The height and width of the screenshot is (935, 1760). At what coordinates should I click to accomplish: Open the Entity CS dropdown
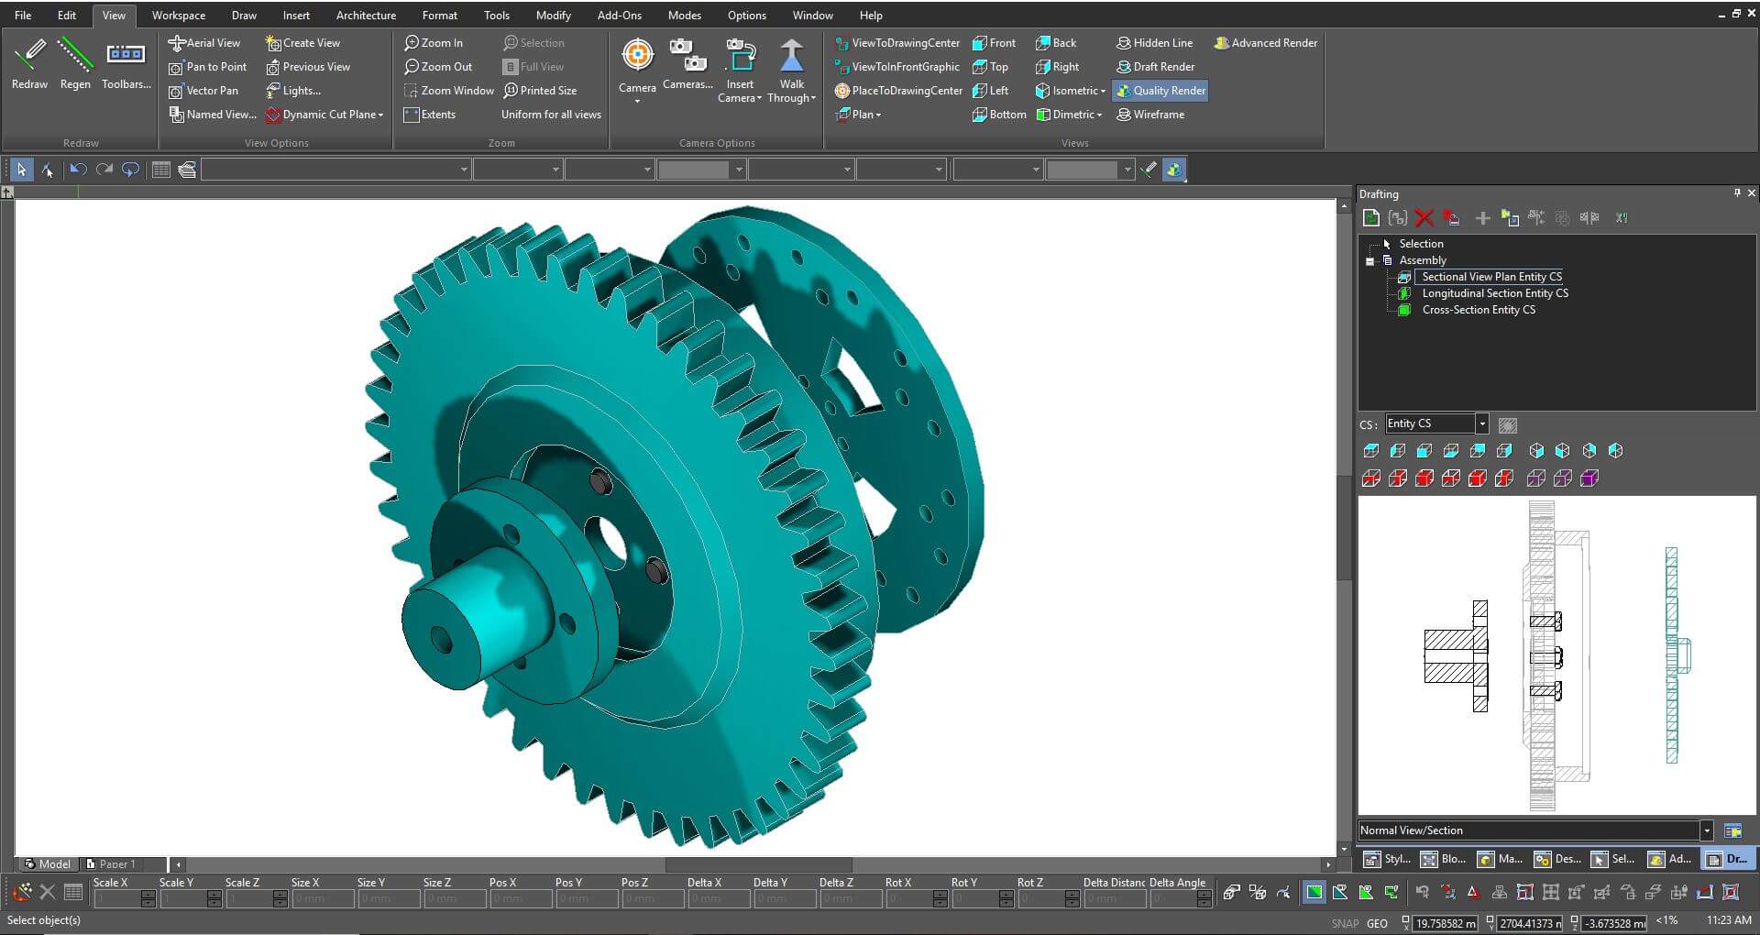1484,423
